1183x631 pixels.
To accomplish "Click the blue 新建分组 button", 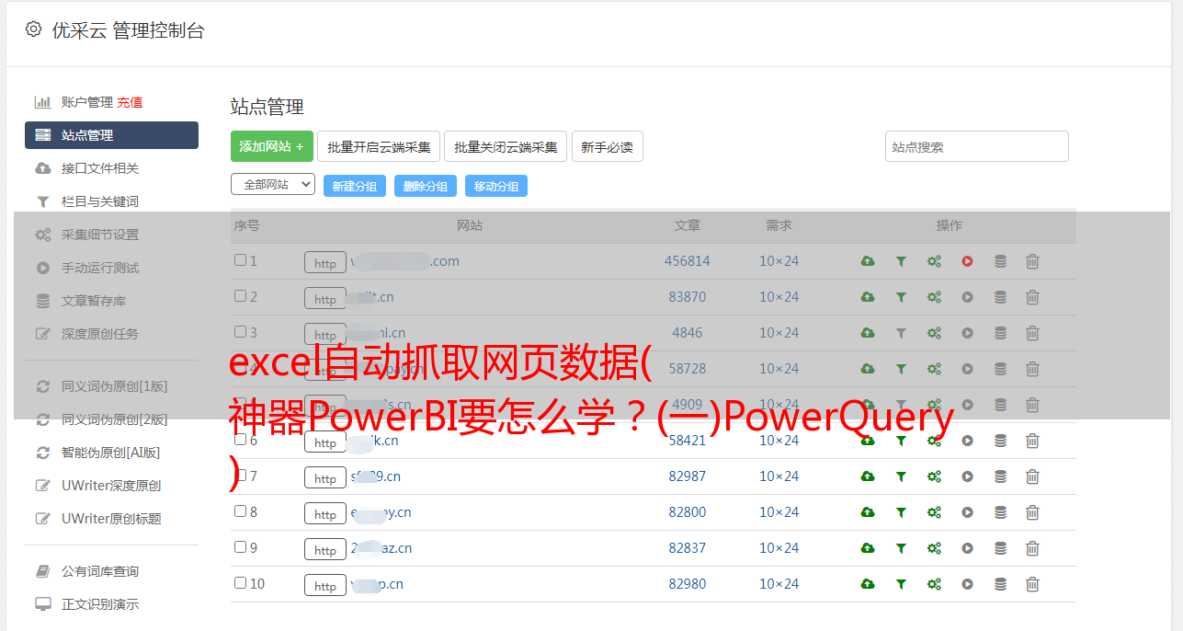I will (x=355, y=186).
